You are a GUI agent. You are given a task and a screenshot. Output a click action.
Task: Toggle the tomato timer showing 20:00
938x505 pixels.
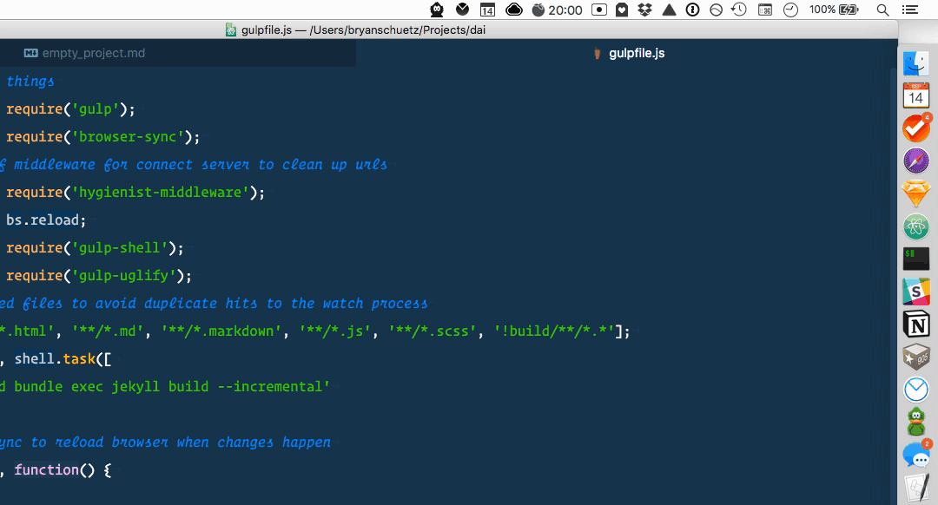pos(557,10)
